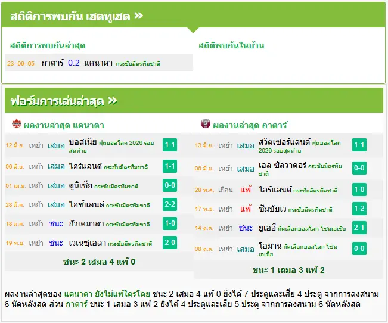This screenshot has height=323, width=388.
Task: Click the green แคนาดา link in summary paragraph
Action: [78, 294]
